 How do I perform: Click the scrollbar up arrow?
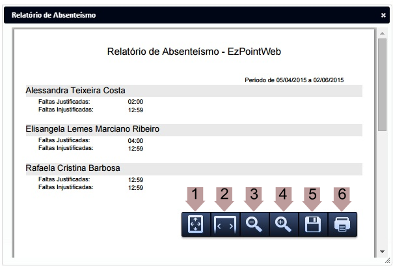coord(381,34)
